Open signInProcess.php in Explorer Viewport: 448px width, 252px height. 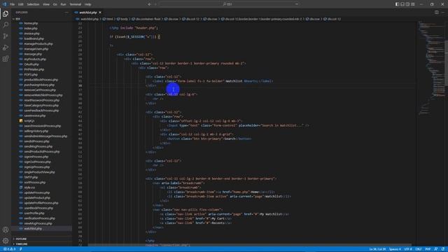pos(36,157)
